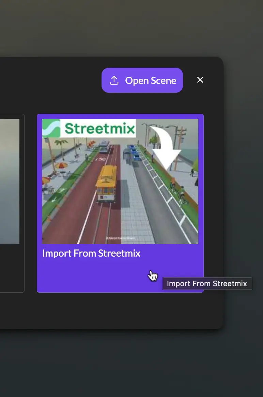263x397 pixels.
Task: Select the Import From Streetmix thumbnail image
Action: pos(120,182)
